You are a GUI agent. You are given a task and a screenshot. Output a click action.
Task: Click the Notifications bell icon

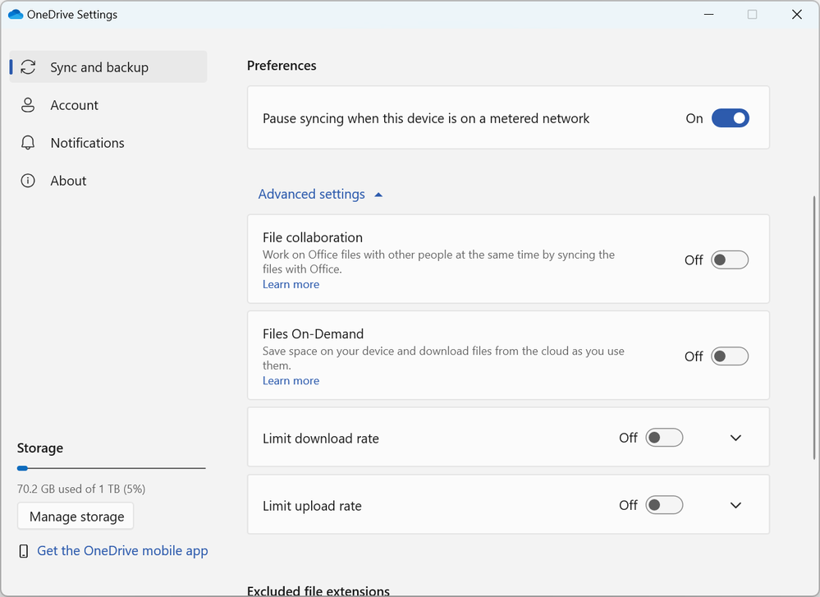coord(28,143)
